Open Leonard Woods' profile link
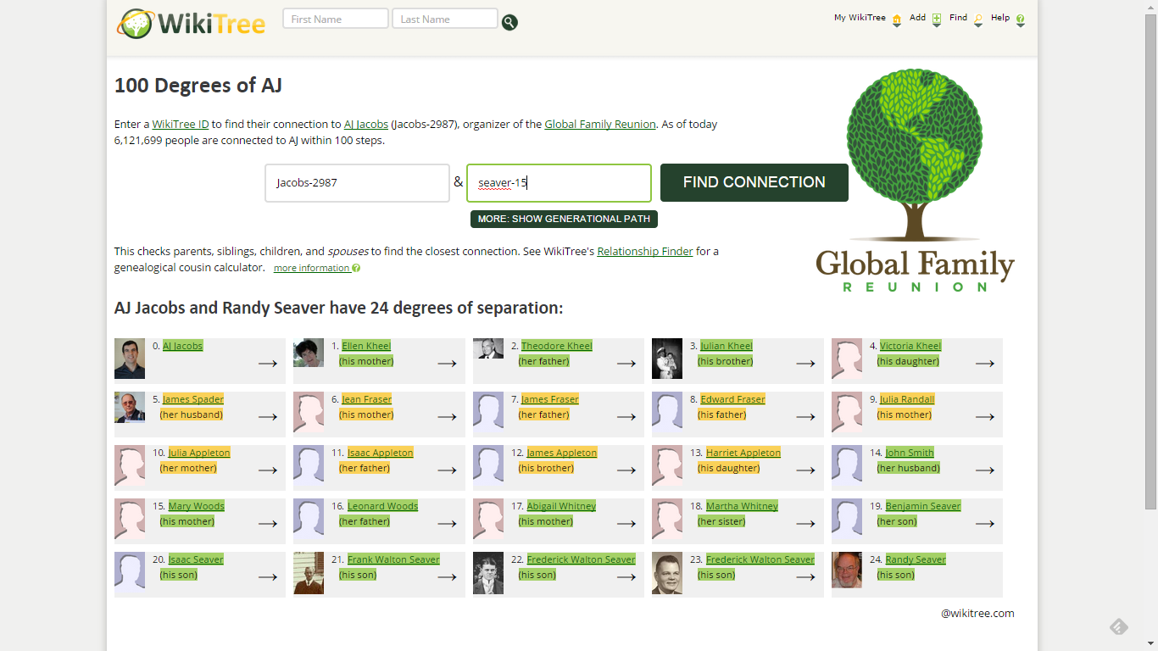The width and height of the screenshot is (1158, 651). 383,506
